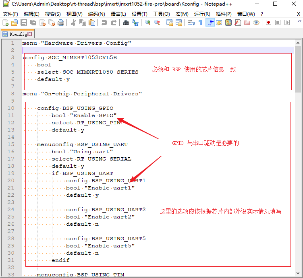Toggle word wrap in toolbar
The width and height of the screenshot is (303, 278).
click(191, 23)
